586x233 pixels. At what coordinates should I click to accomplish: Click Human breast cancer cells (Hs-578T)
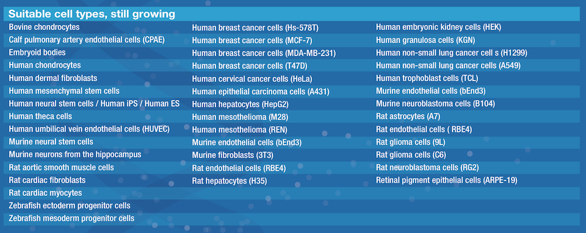pyautogui.click(x=255, y=28)
